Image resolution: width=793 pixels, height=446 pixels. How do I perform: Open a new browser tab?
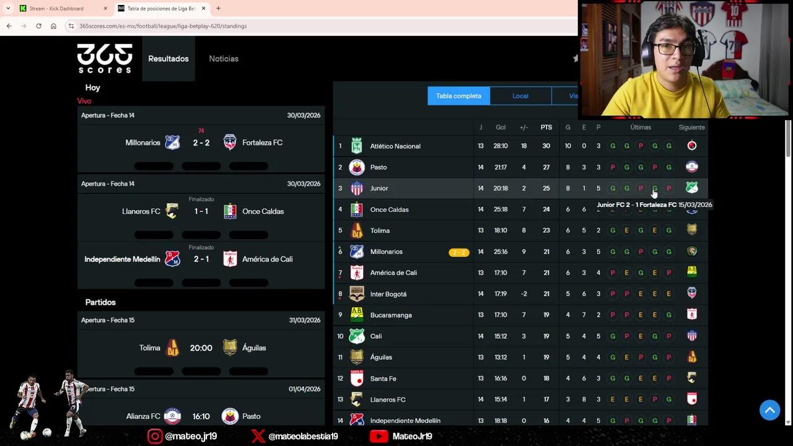coord(218,9)
